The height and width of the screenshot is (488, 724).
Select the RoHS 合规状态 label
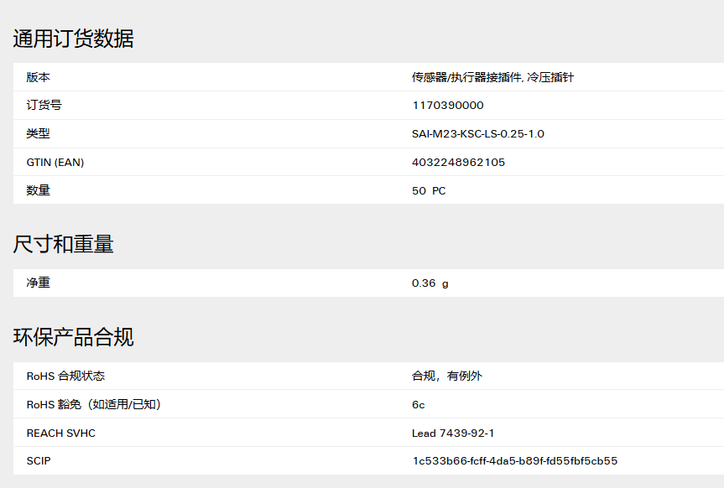tap(65, 376)
